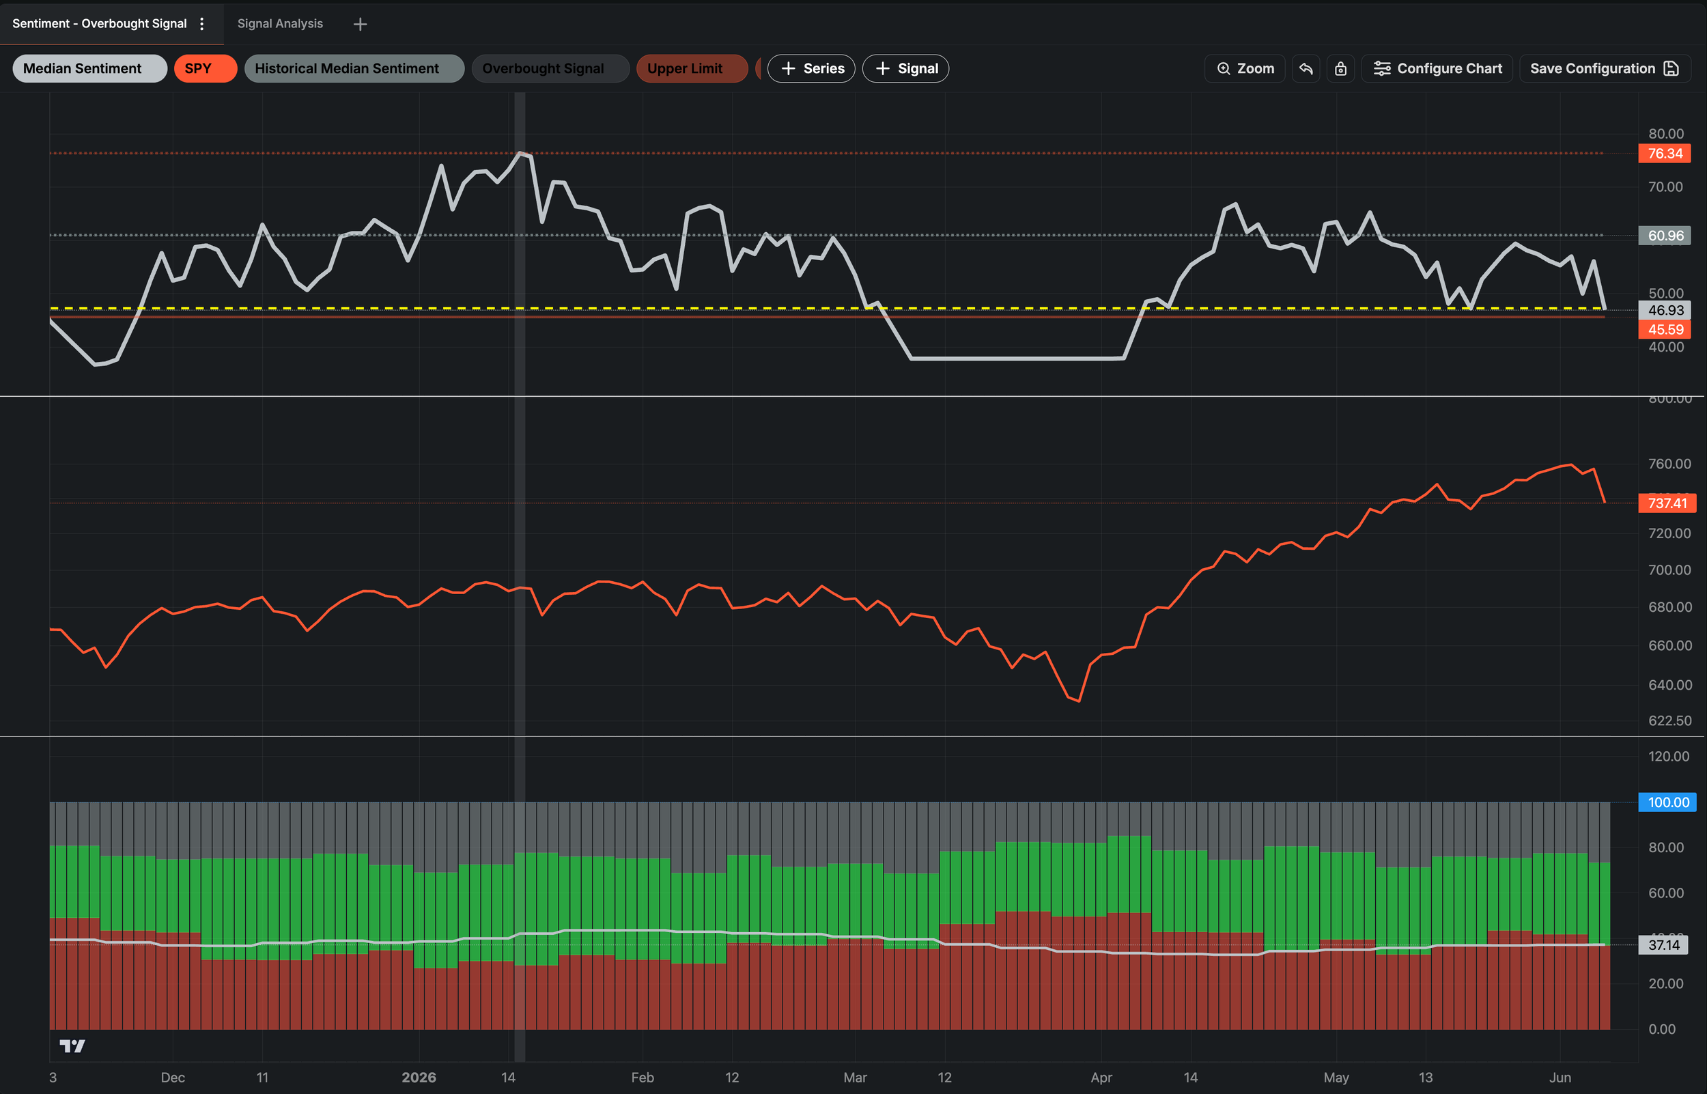Select the blue 100.00 axis label
This screenshot has width=1707, height=1094.
point(1667,802)
